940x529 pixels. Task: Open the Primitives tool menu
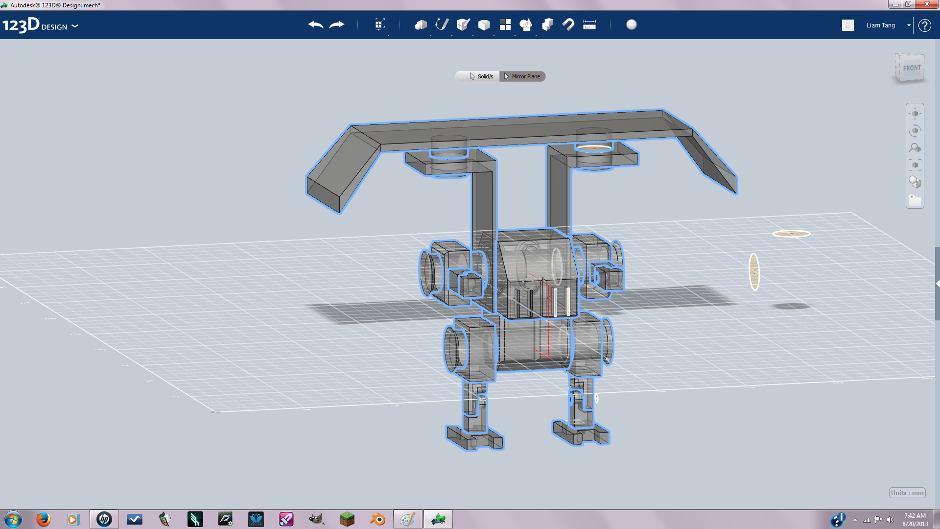421,24
